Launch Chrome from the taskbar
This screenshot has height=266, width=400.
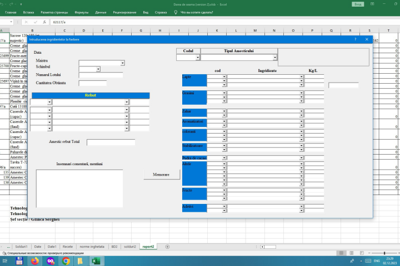pos(66,261)
